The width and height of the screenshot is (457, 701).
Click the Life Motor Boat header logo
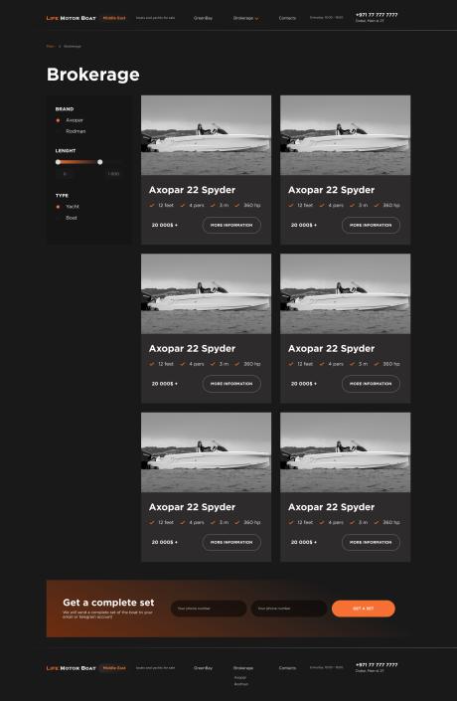point(71,18)
